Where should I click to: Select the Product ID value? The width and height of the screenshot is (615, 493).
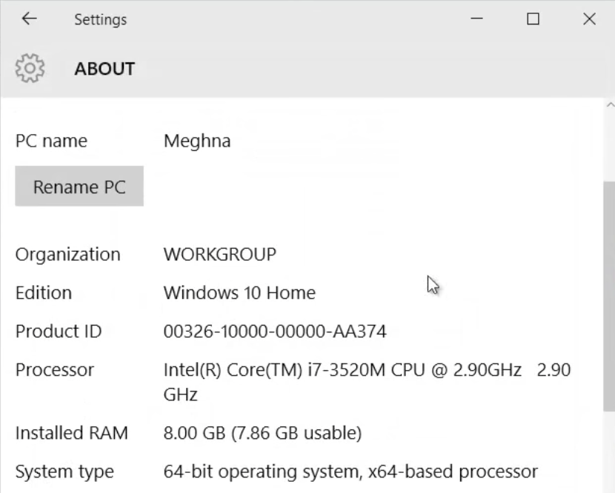(x=274, y=331)
